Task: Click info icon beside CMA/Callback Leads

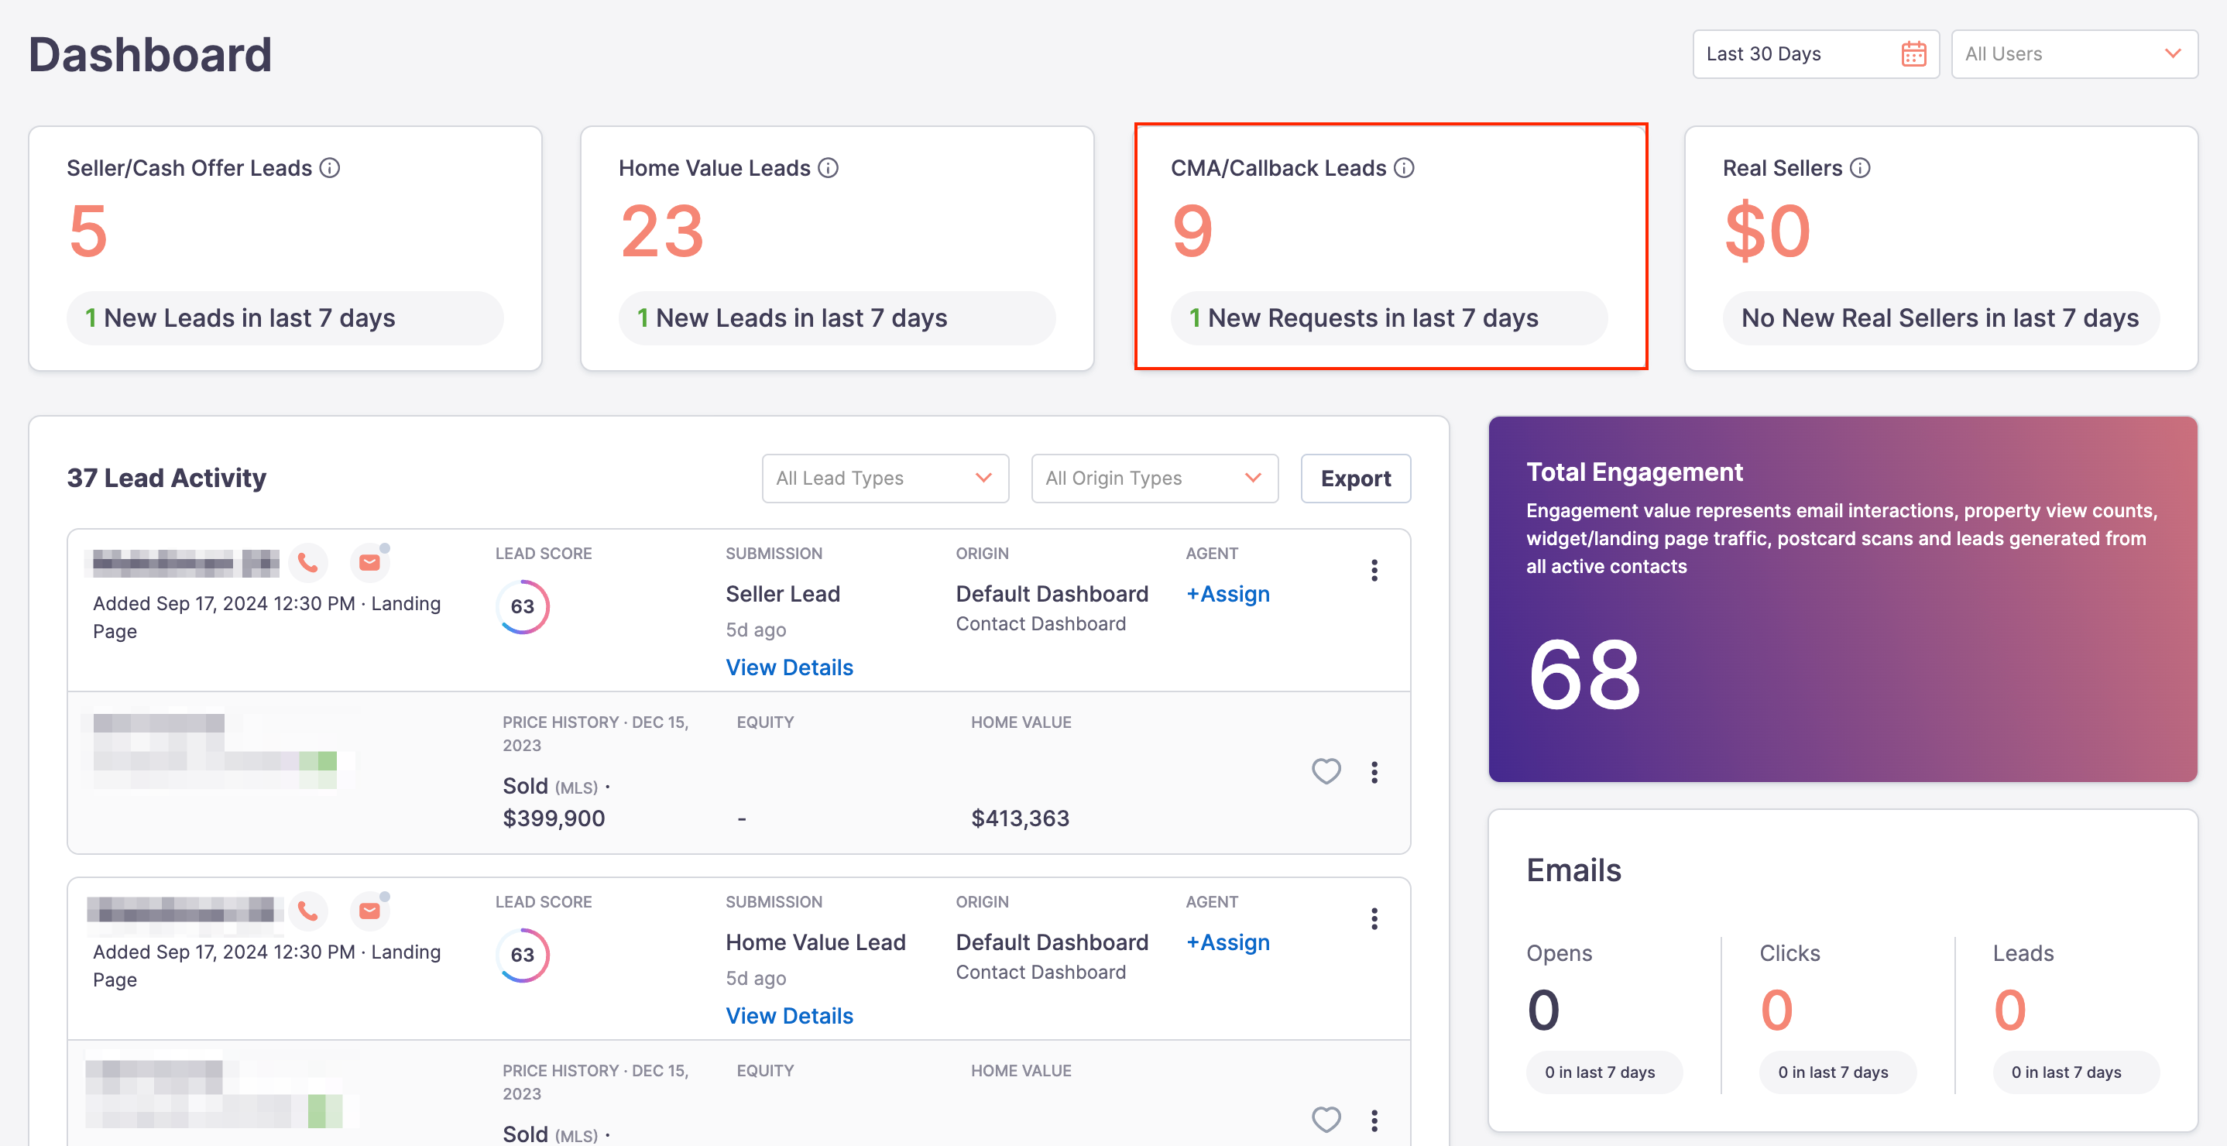Action: pyautogui.click(x=1404, y=168)
